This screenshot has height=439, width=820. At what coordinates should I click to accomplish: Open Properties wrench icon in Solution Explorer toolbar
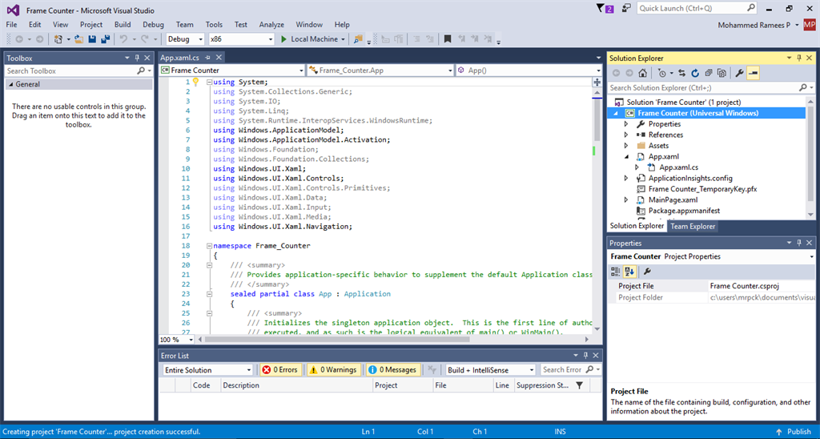click(739, 73)
